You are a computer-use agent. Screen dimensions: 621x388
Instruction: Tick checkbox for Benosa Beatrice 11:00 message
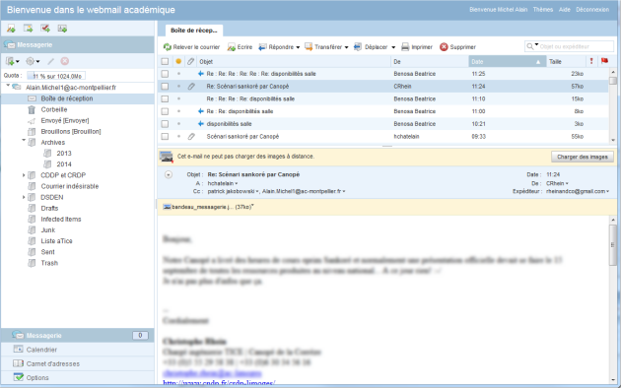(x=165, y=111)
